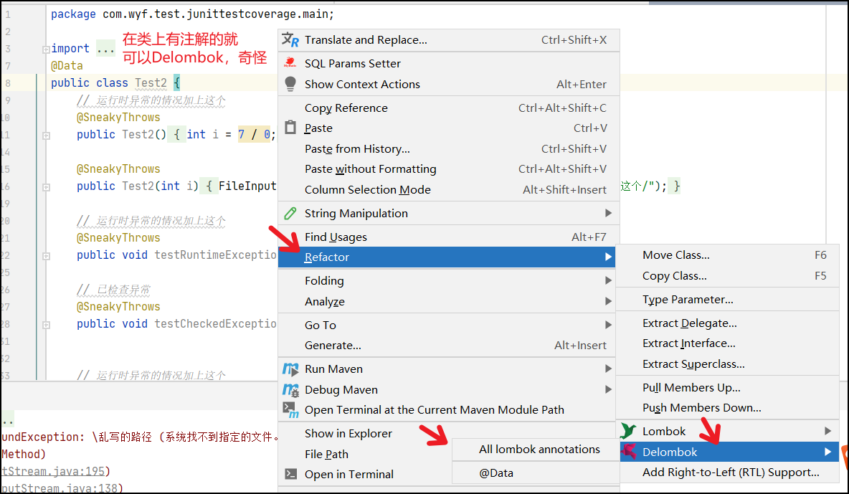This screenshot has height=494, width=849.
Task: Click the Test2 class name
Action: [151, 83]
